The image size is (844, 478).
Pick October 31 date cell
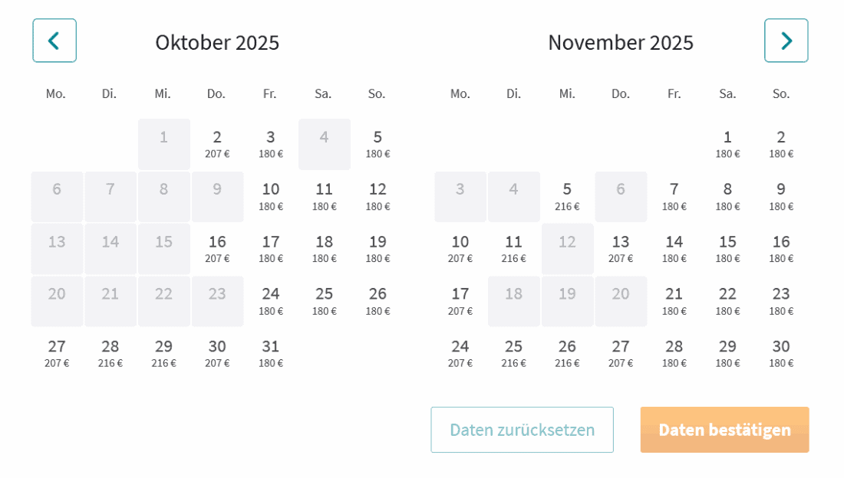[271, 353]
